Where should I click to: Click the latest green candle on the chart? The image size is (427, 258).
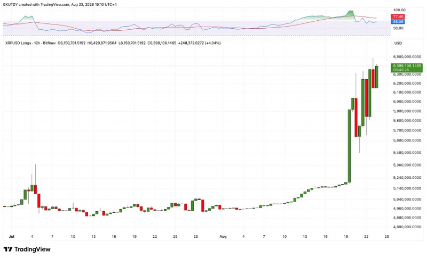tap(377, 77)
